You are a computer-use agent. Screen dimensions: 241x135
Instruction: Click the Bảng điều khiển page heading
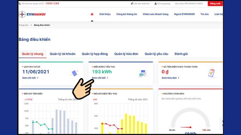pos(34,39)
